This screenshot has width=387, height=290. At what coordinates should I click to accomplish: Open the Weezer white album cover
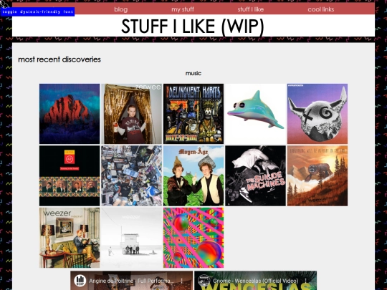click(132, 238)
